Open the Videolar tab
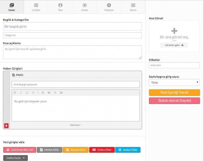This screenshot has height=161, width=204. coord(109,7)
